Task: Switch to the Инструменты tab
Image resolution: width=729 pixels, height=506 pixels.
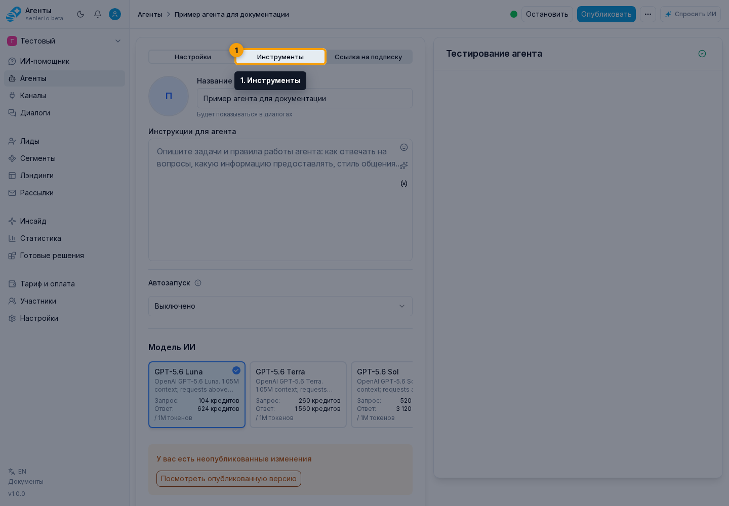Action: [280, 57]
